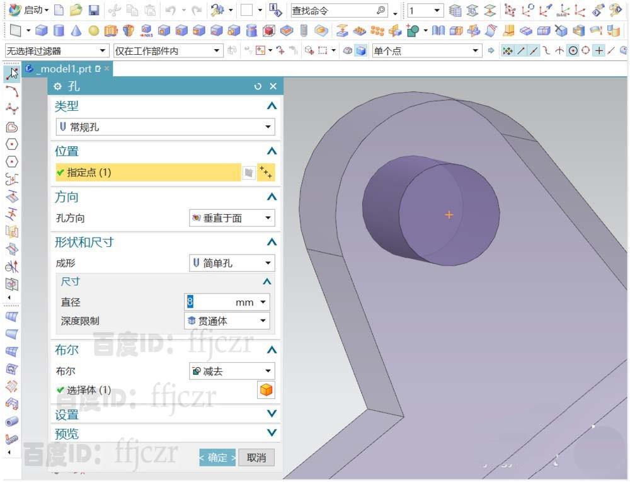Toggle midpoint snap in the selection bar
The width and height of the screenshot is (630, 482).
point(533,51)
